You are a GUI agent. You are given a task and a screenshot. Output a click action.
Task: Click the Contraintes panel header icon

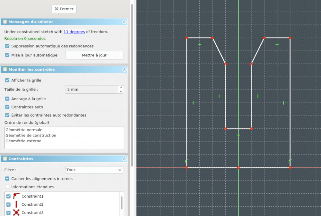(x=5, y=158)
